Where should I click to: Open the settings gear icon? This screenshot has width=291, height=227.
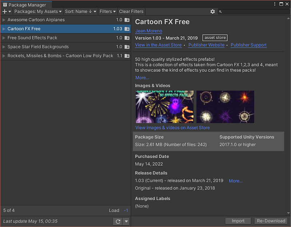tap(212, 12)
